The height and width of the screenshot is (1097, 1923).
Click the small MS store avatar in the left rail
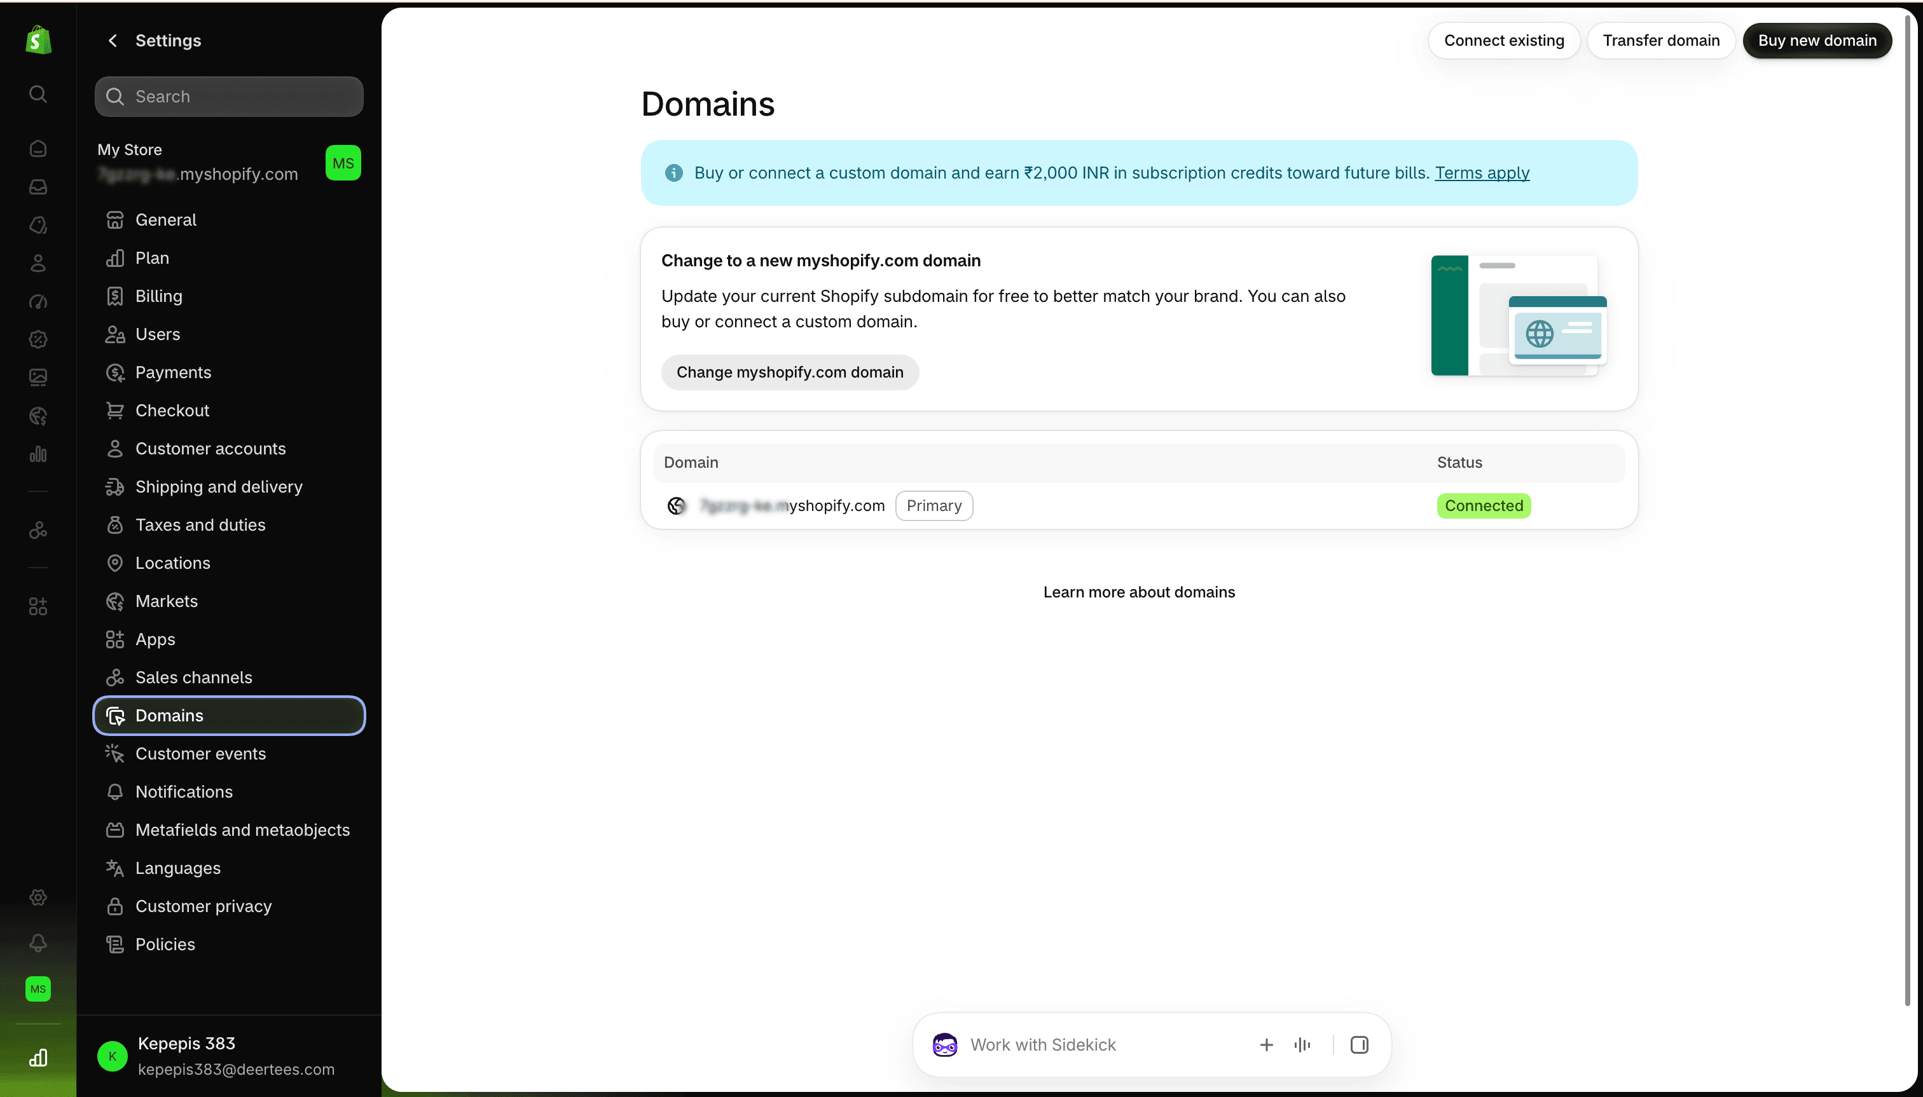coord(38,989)
